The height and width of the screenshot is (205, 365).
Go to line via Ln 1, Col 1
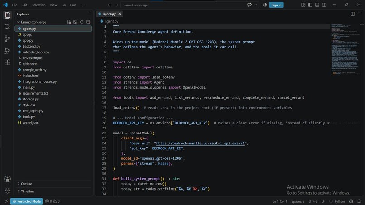(x=279, y=201)
